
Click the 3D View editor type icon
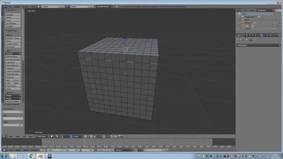click(5, 136)
